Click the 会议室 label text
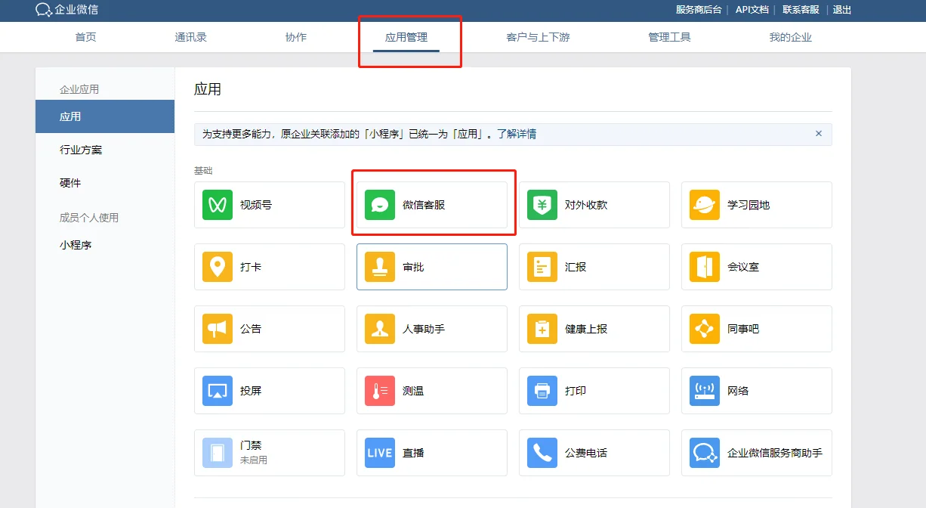The height and width of the screenshot is (508, 926). point(743,267)
